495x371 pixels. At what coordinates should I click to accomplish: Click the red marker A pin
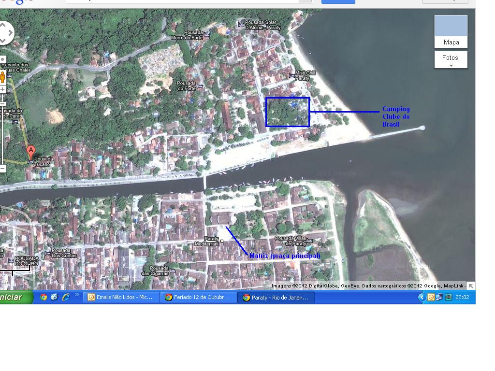(31, 151)
